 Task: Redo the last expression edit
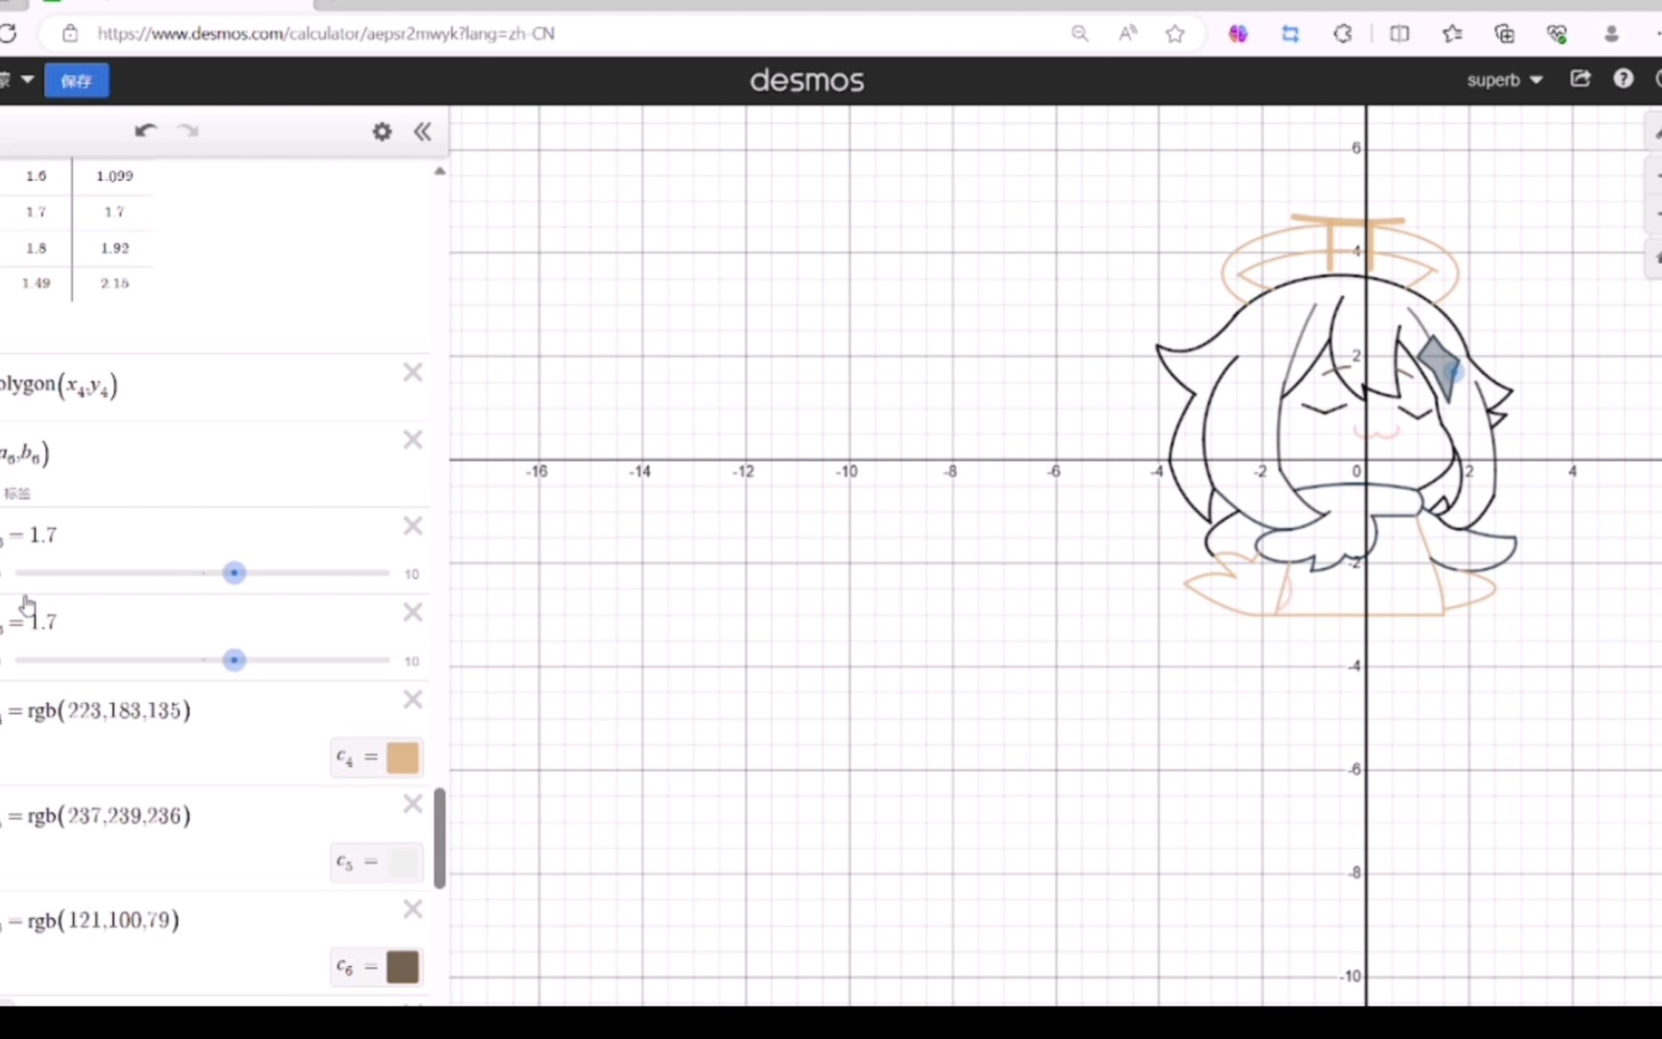click(x=189, y=131)
